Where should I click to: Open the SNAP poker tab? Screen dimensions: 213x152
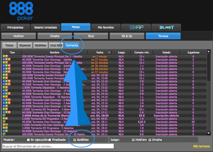[x=136, y=27]
